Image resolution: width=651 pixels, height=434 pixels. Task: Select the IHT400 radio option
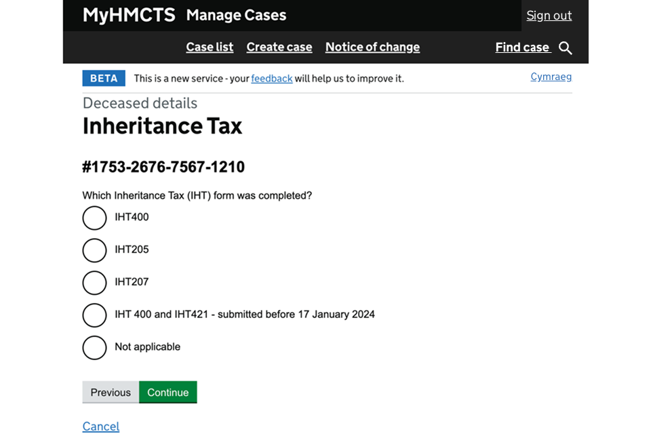(x=95, y=218)
